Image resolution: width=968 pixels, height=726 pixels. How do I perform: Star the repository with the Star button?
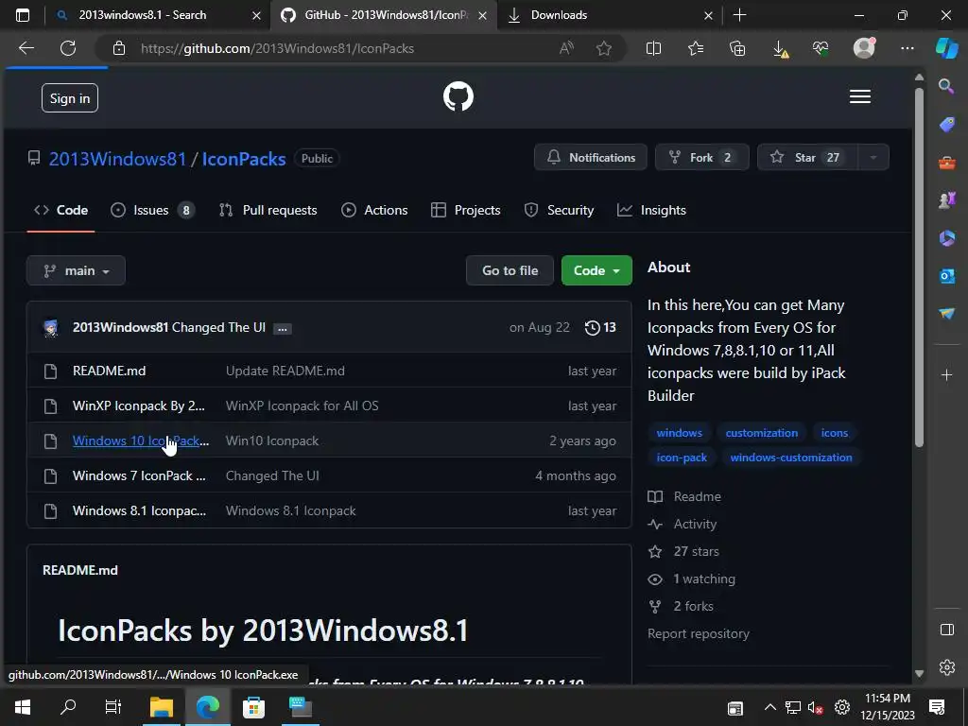(x=807, y=158)
